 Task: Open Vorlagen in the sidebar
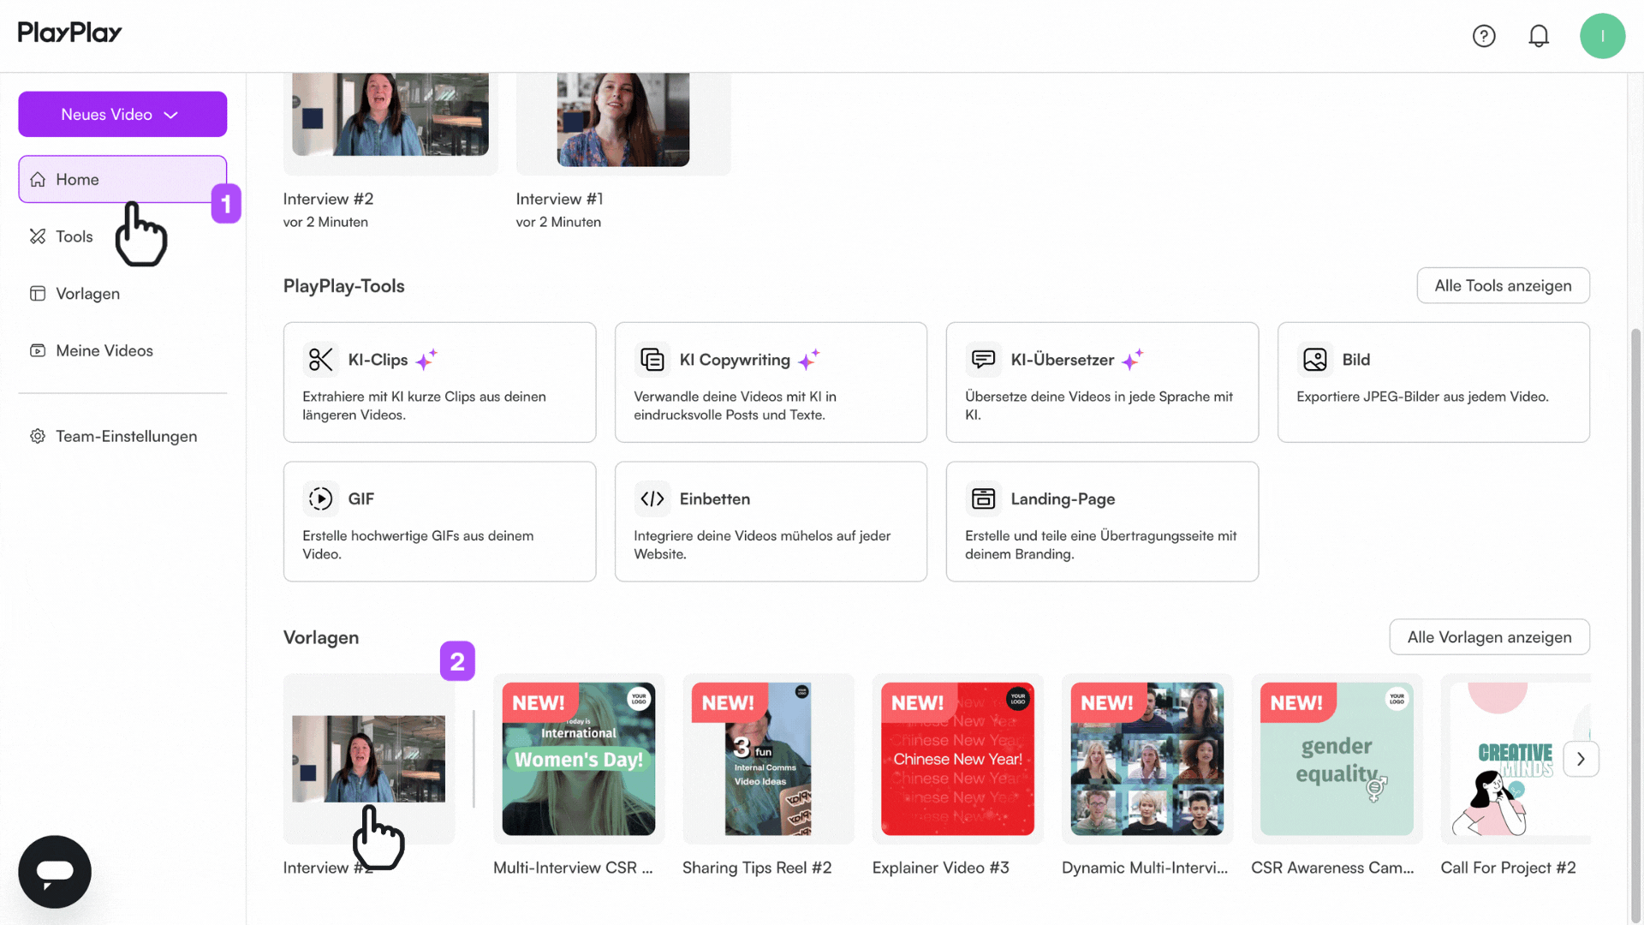[x=87, y=294]
